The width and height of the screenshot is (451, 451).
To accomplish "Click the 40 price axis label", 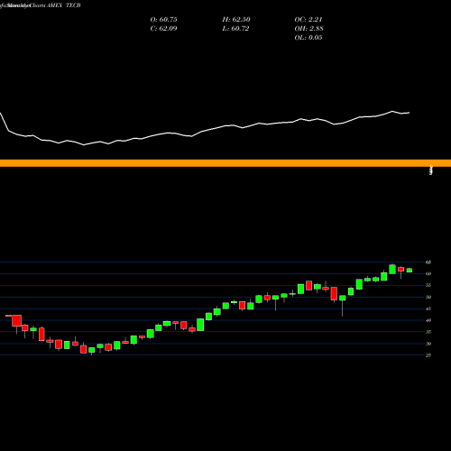I will 428,320.
